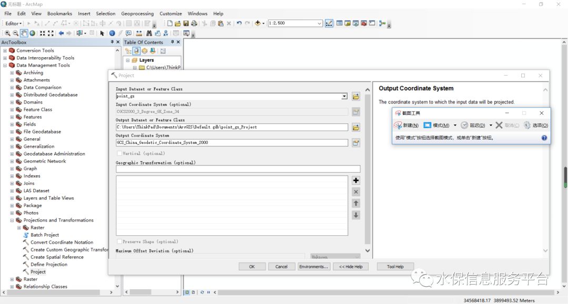
Task: Go back to previous extent arrow
Action: [61, 33]
